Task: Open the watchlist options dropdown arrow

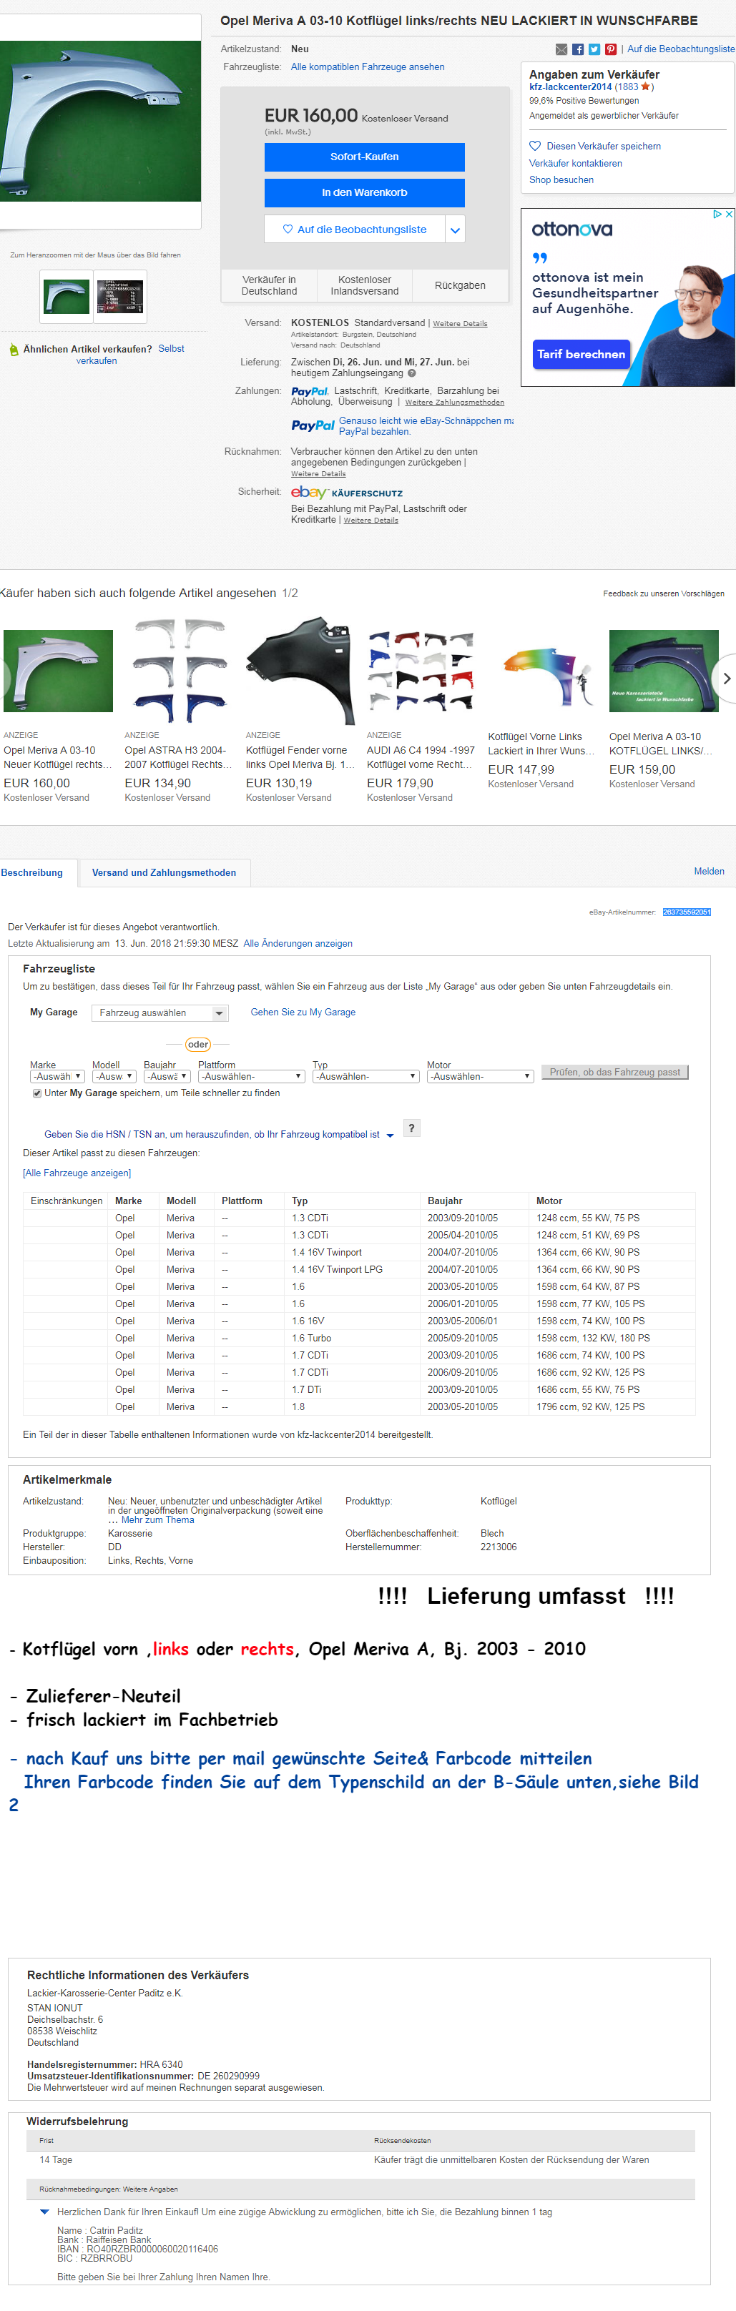Action: (x=455, y=230)
